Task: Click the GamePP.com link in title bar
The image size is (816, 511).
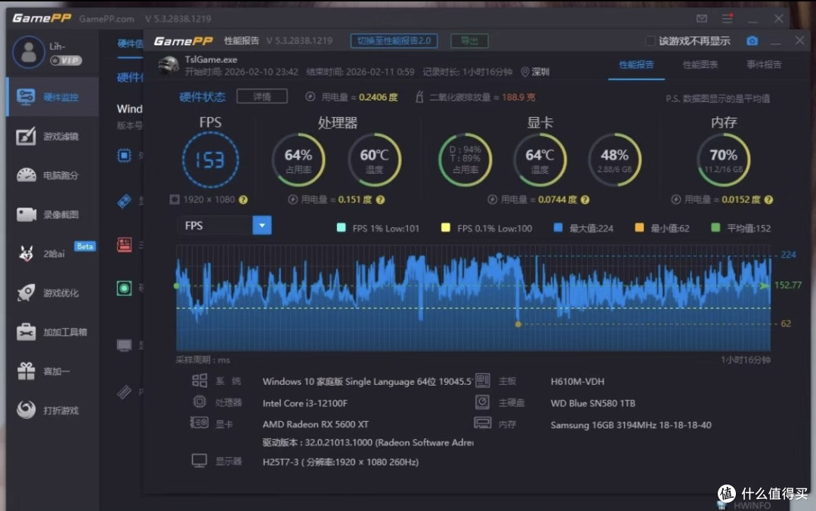Action: (107, 19)
